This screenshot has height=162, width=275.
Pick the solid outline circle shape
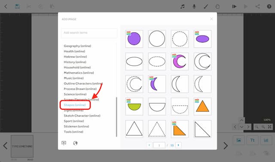point(157,39)
